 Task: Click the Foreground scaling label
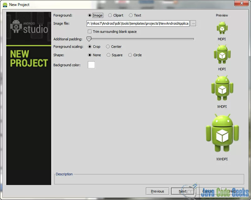click(x=68, y=47)
